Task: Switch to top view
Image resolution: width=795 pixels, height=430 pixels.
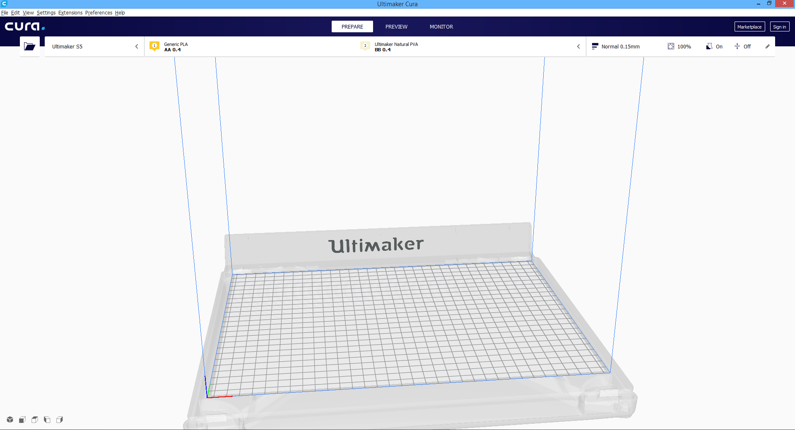Action: tap(35, 420)
